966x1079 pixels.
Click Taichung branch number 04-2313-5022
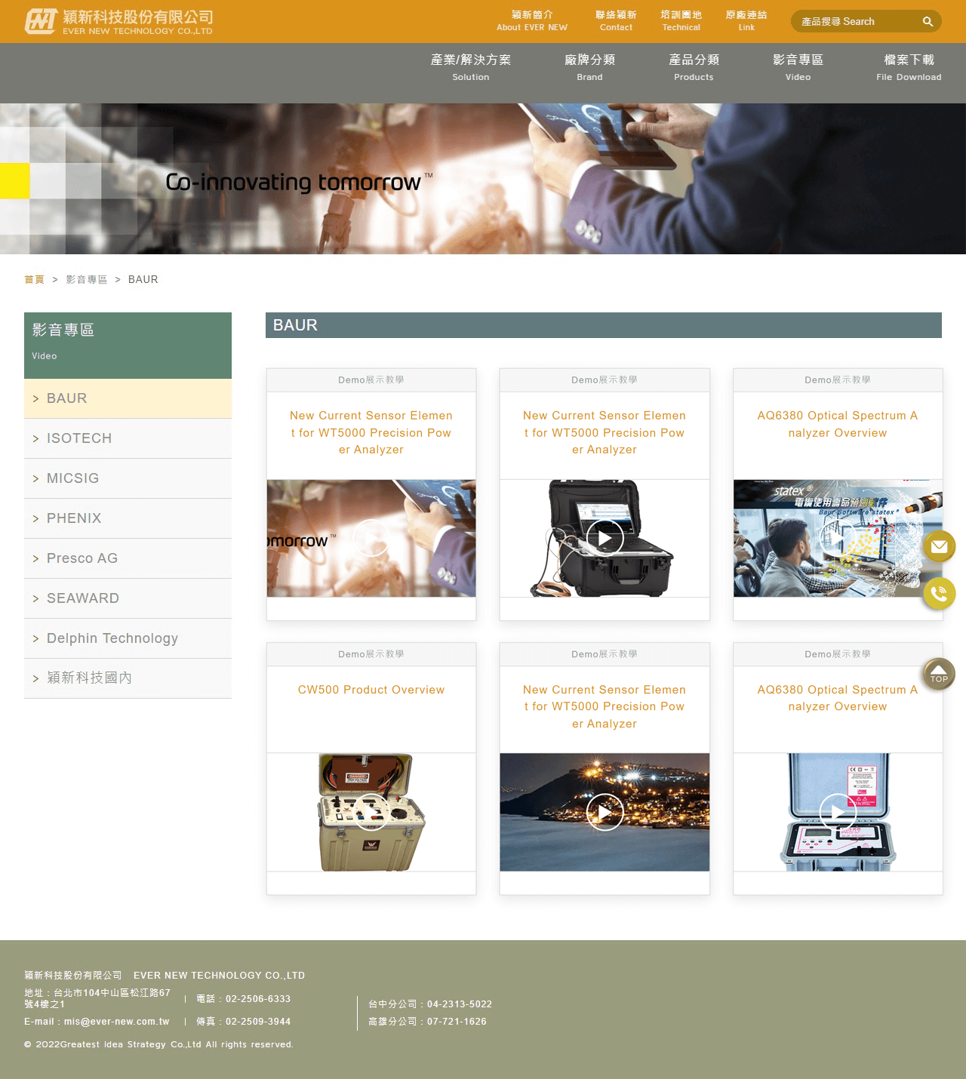tap(460, 1004)
